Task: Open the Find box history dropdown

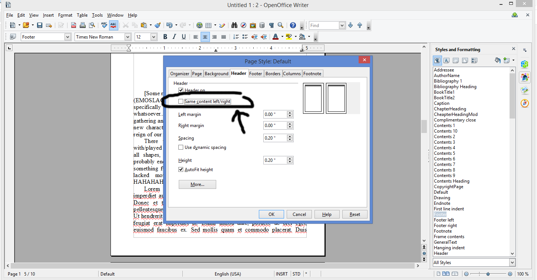Action: tap(342, 25)
